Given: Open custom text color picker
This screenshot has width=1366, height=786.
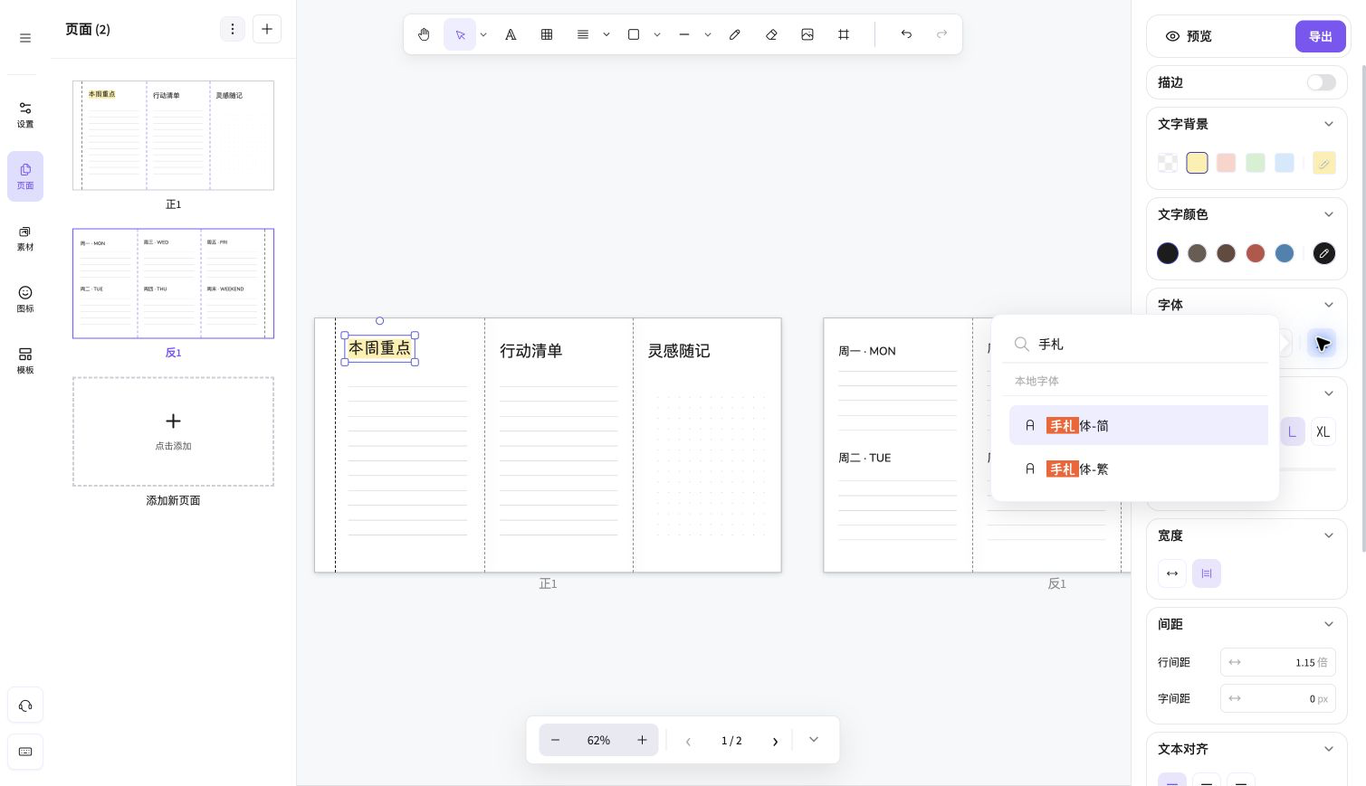Looking at the screenshot, I should click(1323, 253).
